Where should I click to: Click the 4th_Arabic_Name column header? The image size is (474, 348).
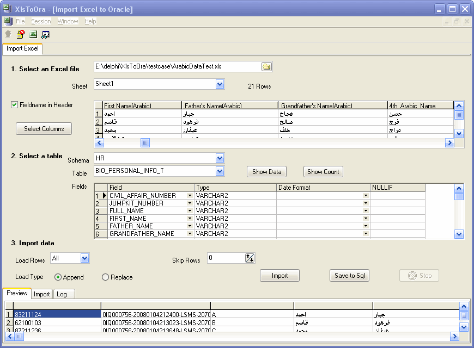click(421, 105)
